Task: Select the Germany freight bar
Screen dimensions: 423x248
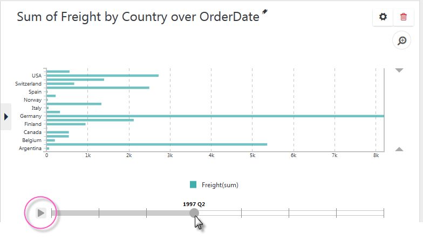Action: [x=215, y=116]
